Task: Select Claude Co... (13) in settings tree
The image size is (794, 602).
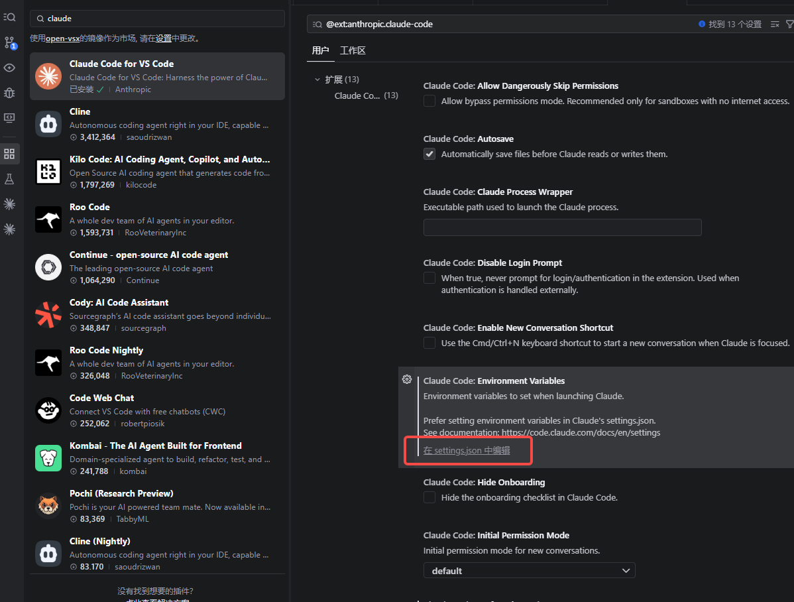Action: pos(366,95)
